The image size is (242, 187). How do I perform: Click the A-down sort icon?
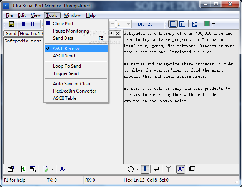coord(63,169)
